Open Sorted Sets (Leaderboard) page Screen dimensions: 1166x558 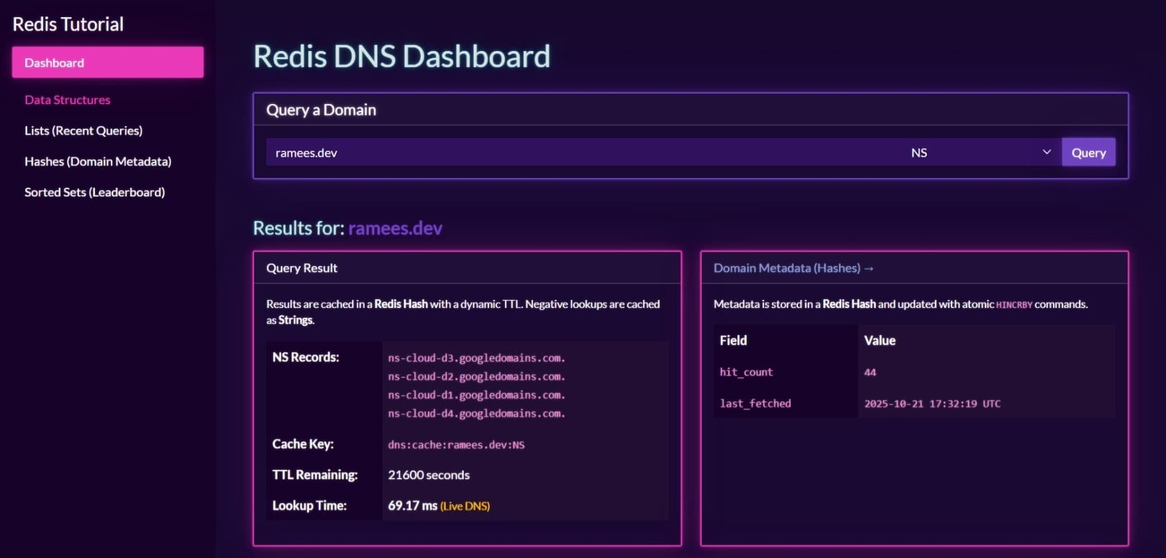pos(94,192)
